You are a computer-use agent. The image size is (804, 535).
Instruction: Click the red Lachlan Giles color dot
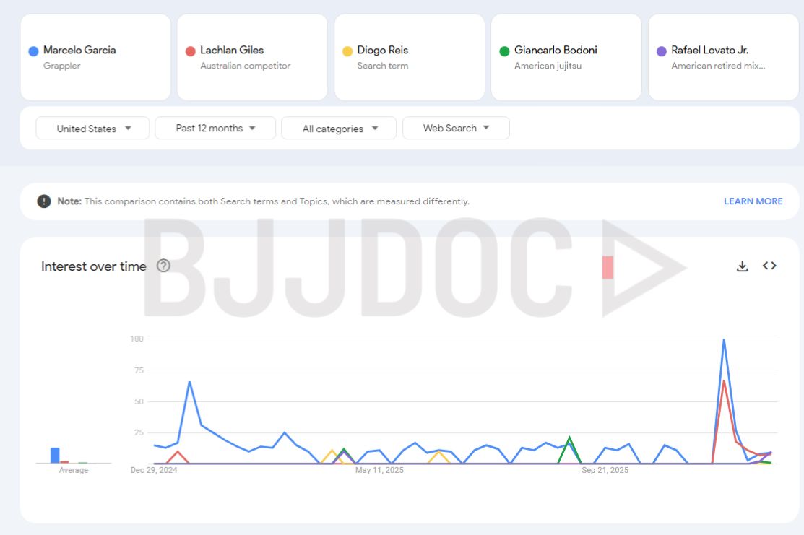pos(191,51)
